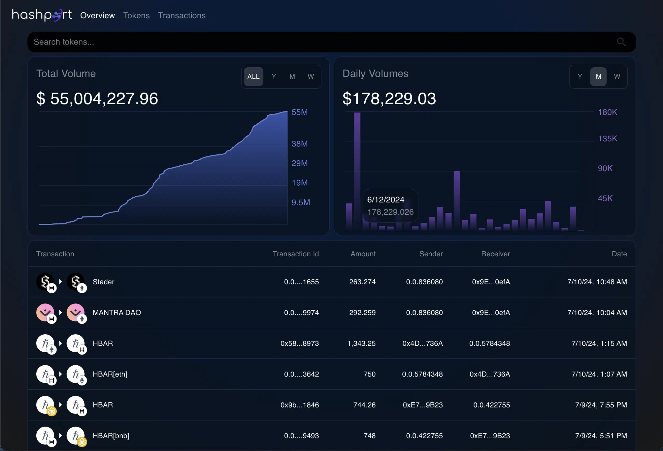Switch Daily Volumes to W range
The image size is (663, 451).
(617, 76)
